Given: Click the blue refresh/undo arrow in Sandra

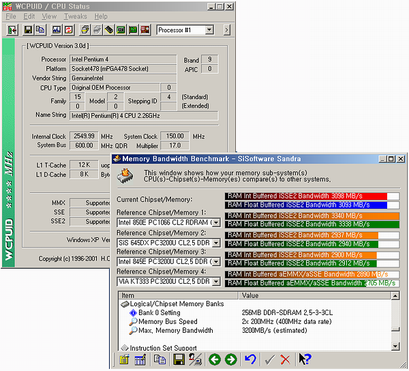Looking at the screenshot, I should click(250, 359).
